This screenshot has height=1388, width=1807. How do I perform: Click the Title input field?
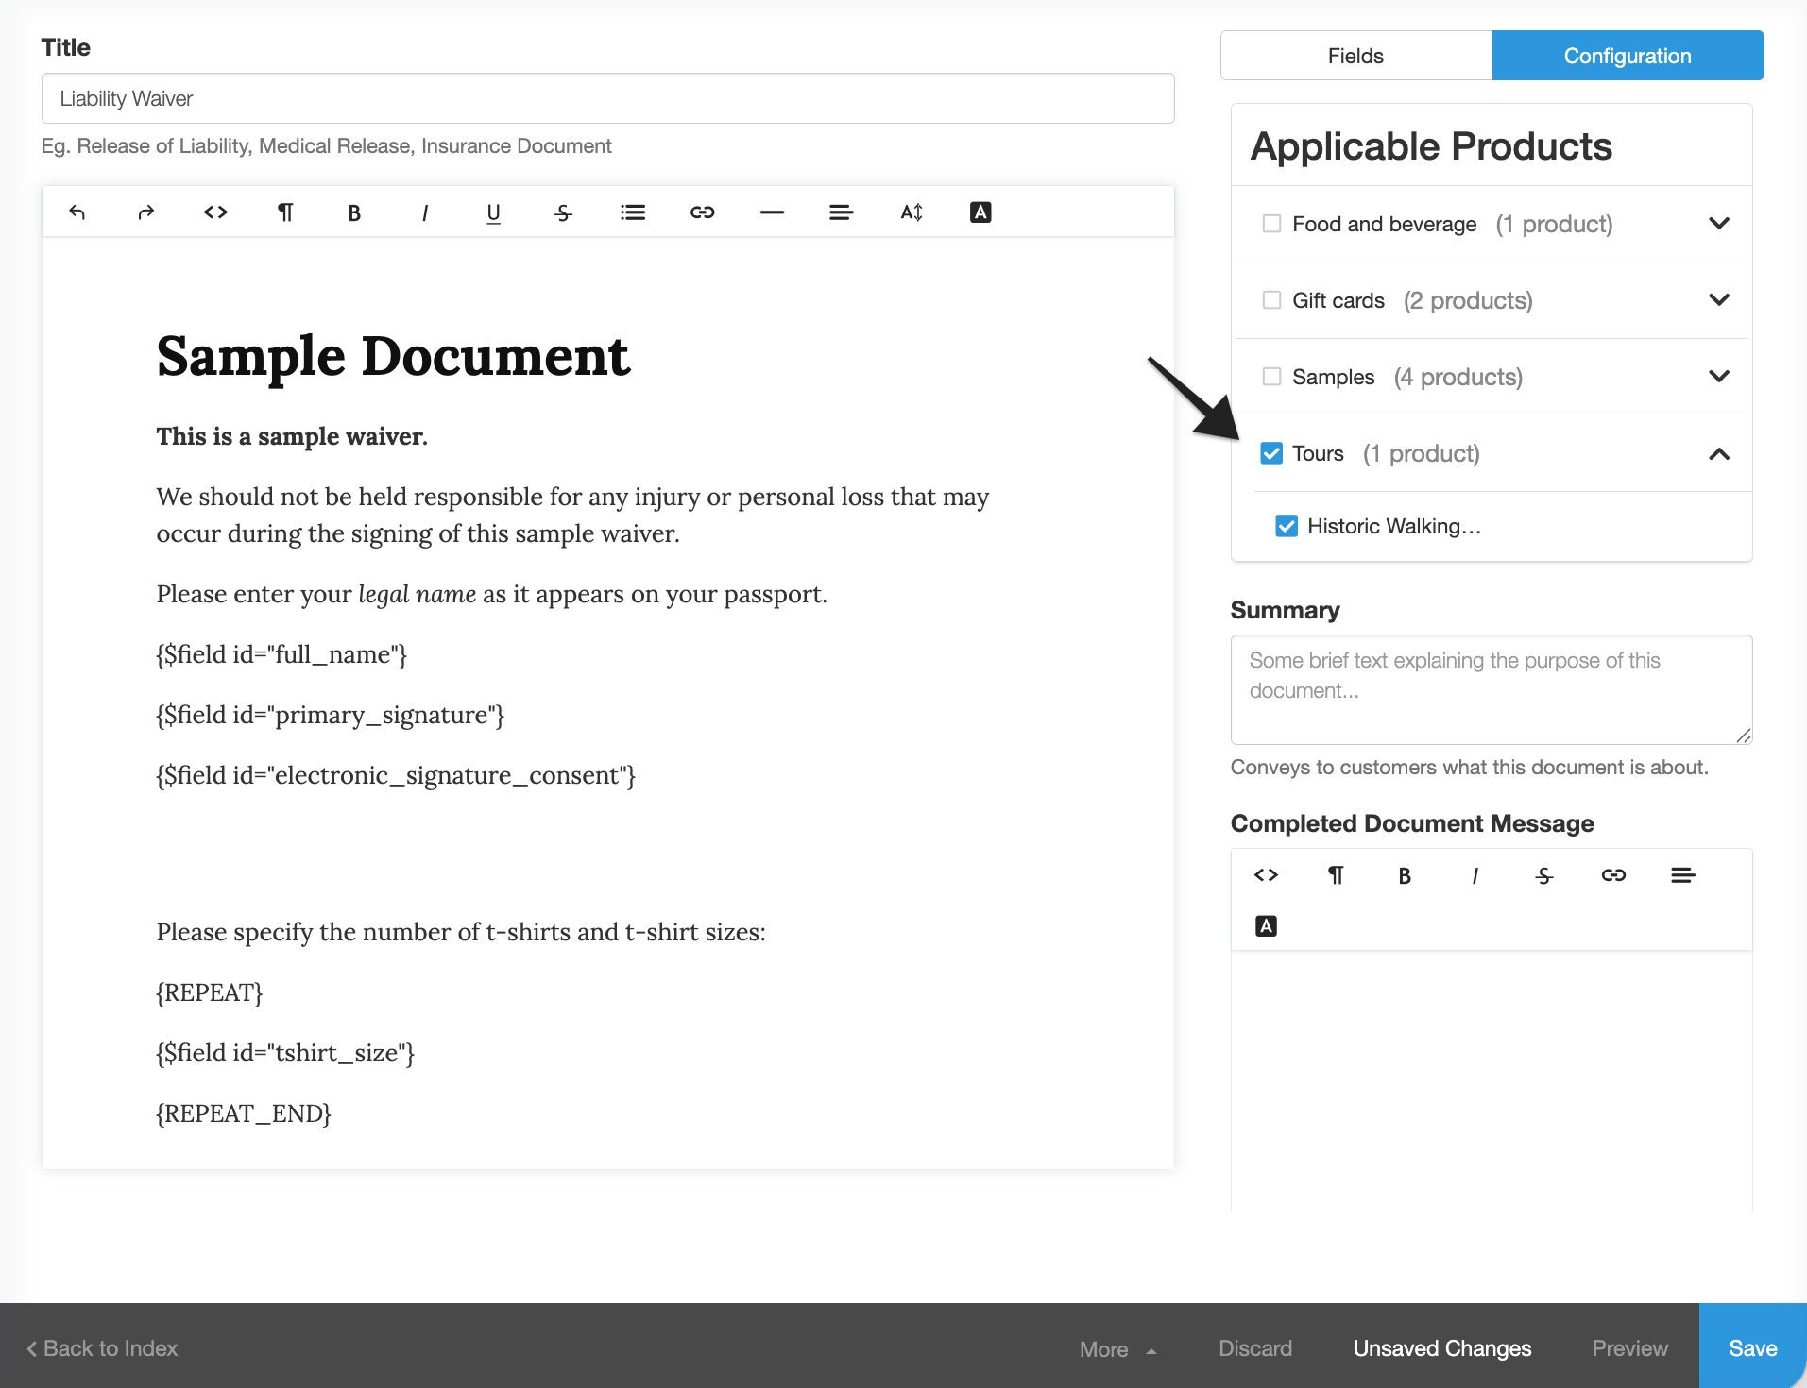[x=607, y=98]
